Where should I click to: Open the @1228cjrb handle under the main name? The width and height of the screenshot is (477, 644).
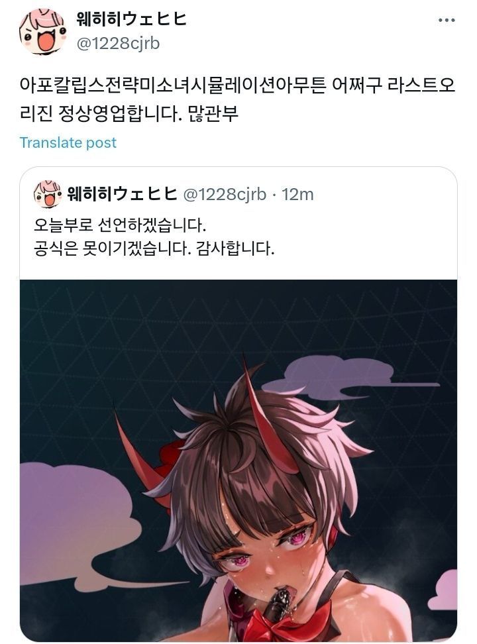tap(118, 44)
